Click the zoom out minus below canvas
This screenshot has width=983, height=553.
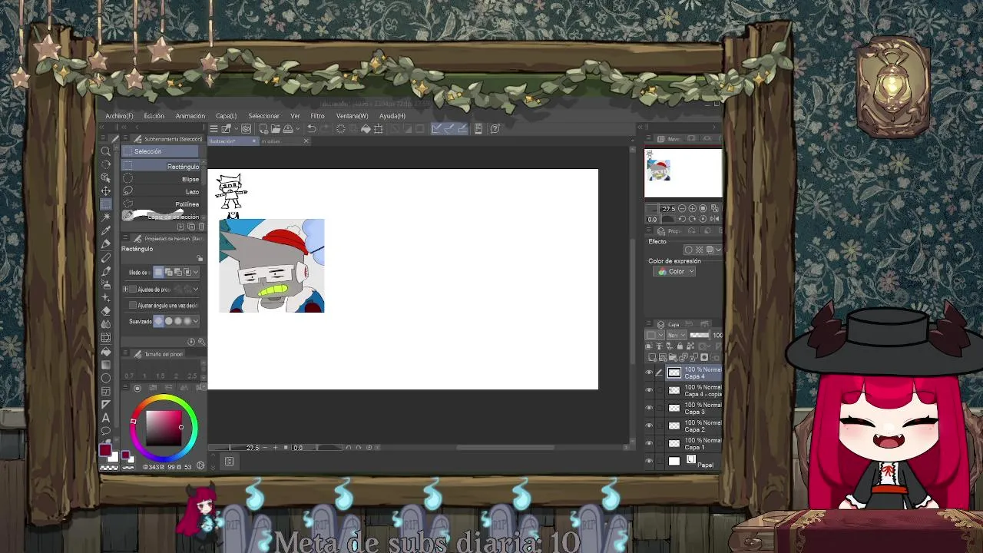coord(265,447)
